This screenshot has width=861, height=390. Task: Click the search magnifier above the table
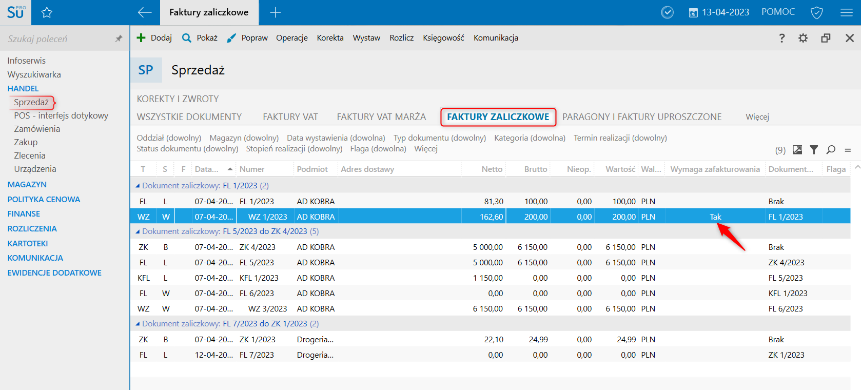831,149
